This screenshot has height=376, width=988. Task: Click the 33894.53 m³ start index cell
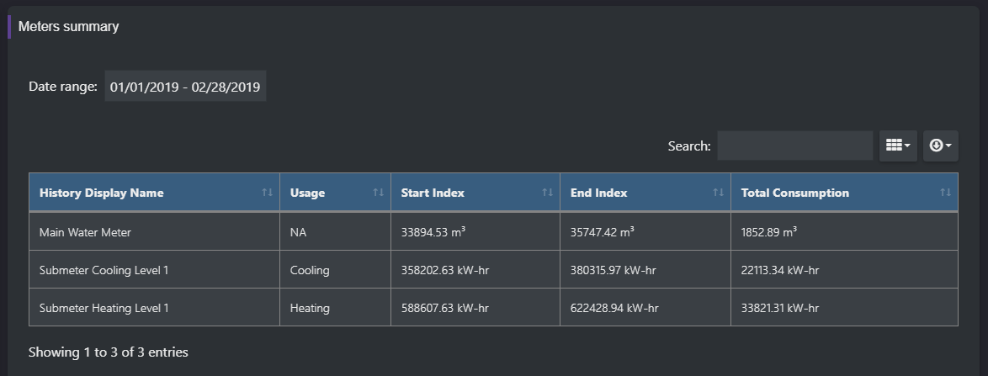coord(433,231)
